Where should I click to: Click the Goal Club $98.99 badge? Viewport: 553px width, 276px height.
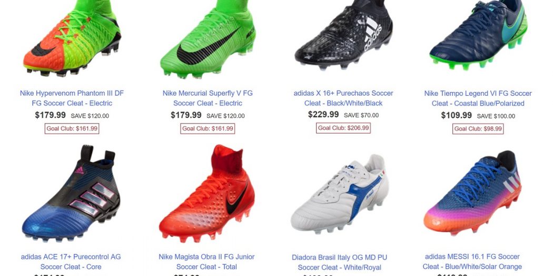[x=478, y=128]
